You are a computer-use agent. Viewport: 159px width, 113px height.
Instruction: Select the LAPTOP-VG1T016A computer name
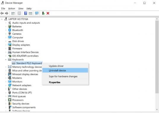[18, 19]
